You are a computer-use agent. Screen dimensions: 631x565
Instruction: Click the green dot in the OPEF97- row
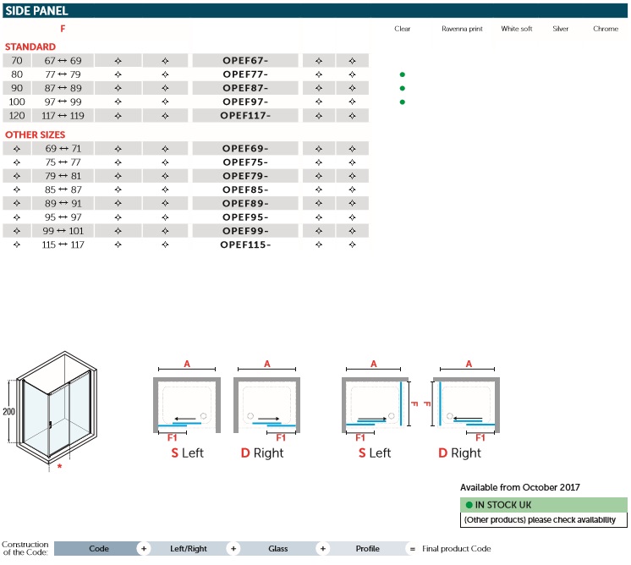click(403, 101)
